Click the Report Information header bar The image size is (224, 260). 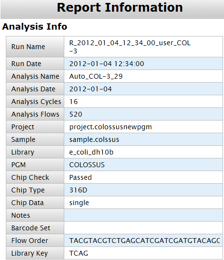pos(112,9)
